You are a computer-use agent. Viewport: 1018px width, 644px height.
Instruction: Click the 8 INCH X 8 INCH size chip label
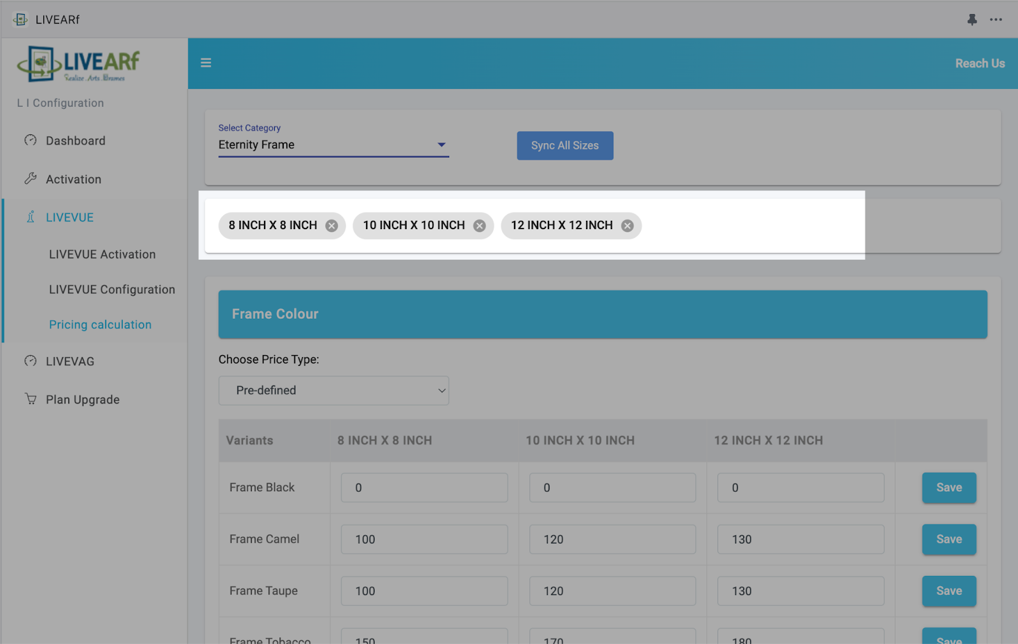pyautogui.click(x=273, y=225)
